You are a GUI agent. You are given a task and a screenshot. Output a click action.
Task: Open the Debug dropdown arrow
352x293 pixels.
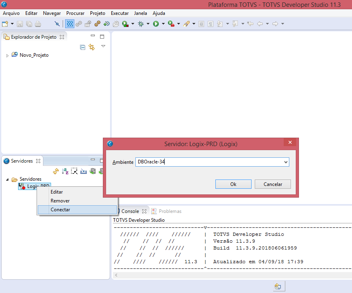(x=148, y=24)
